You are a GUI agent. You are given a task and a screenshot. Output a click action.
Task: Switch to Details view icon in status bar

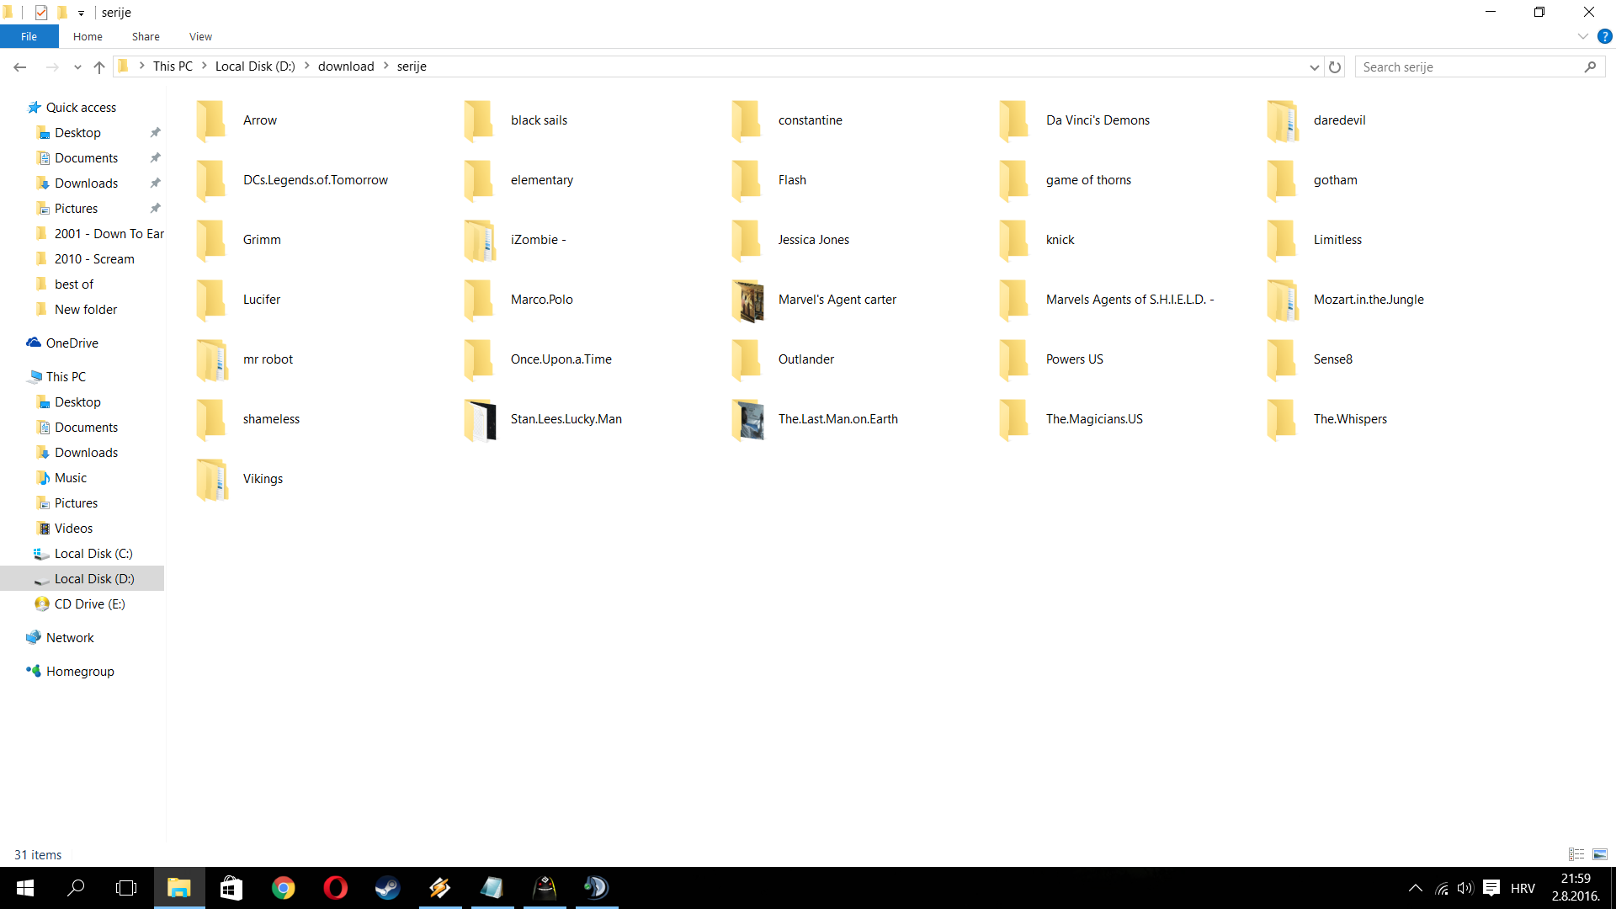[1576, 854]
